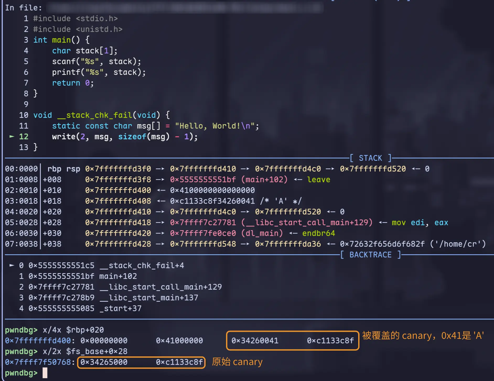The height and width of the screenshot is (381, 494).
Task: Click 'char stack[1];' declaration line
Action: click(85, 51)
